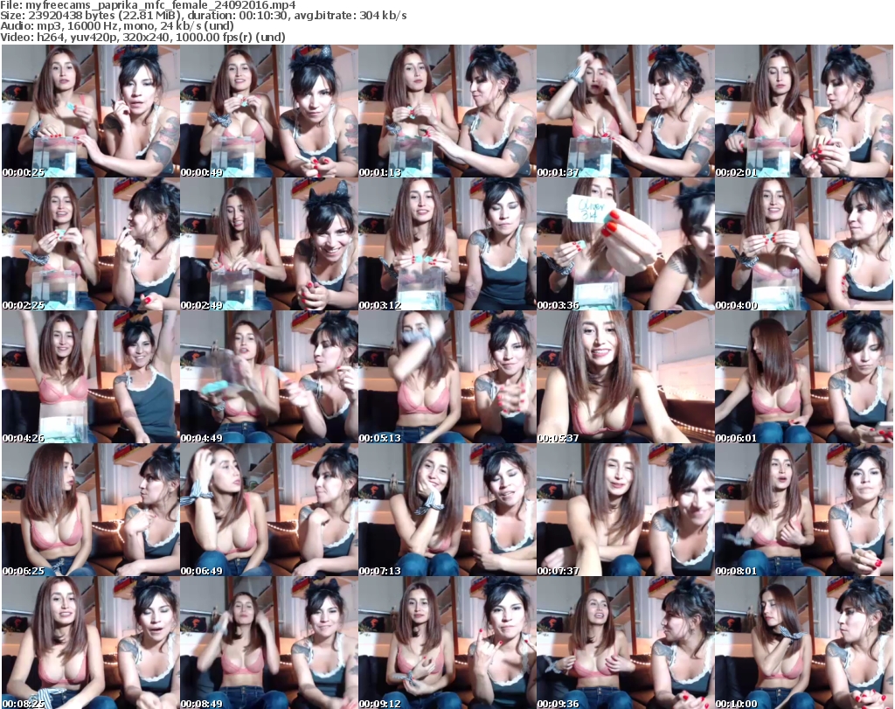Select the thumbnail stamped 00:01:13
The width and height of the screenshot is (895, 709).
coord(447,111)
